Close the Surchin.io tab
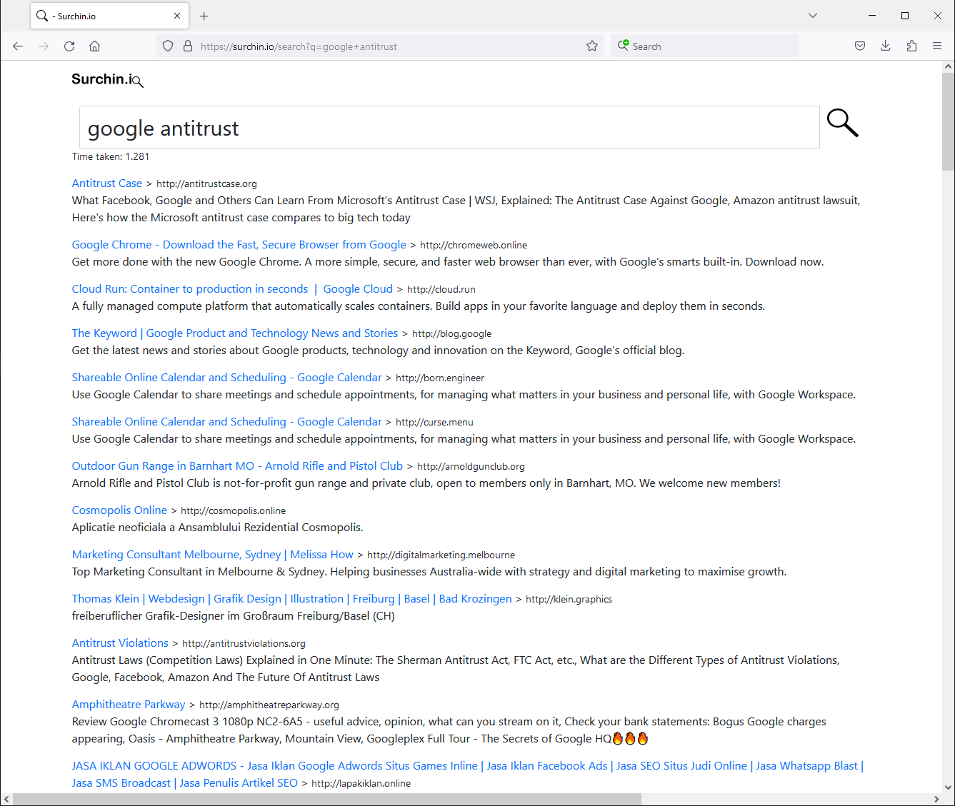The image size is (955, 806). point(177,16)
